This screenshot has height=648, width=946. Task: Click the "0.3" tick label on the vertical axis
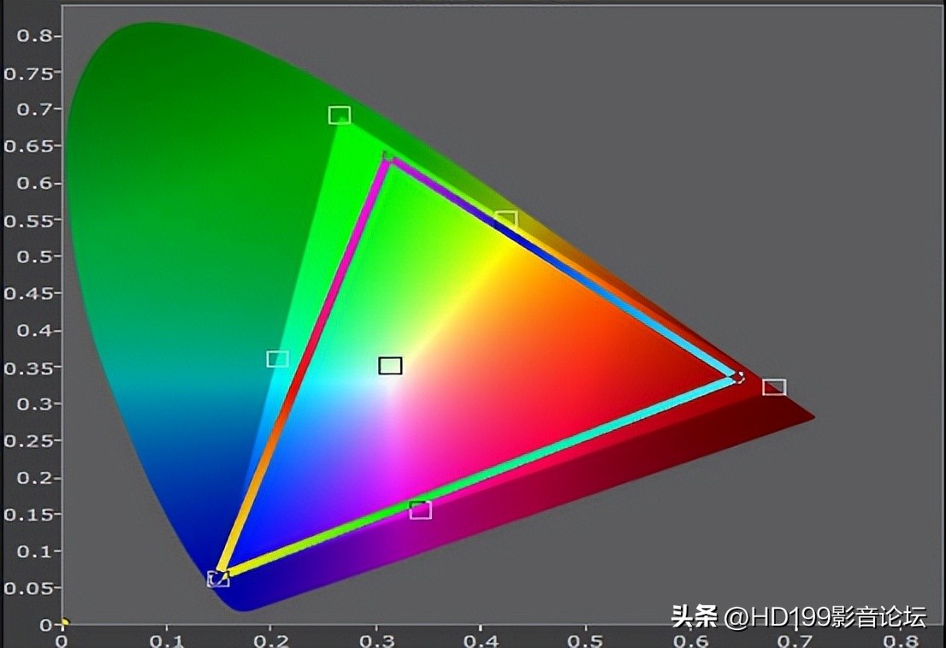click(x=35, y=404)
